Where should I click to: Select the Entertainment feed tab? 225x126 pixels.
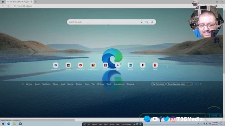tap(119, 84)
